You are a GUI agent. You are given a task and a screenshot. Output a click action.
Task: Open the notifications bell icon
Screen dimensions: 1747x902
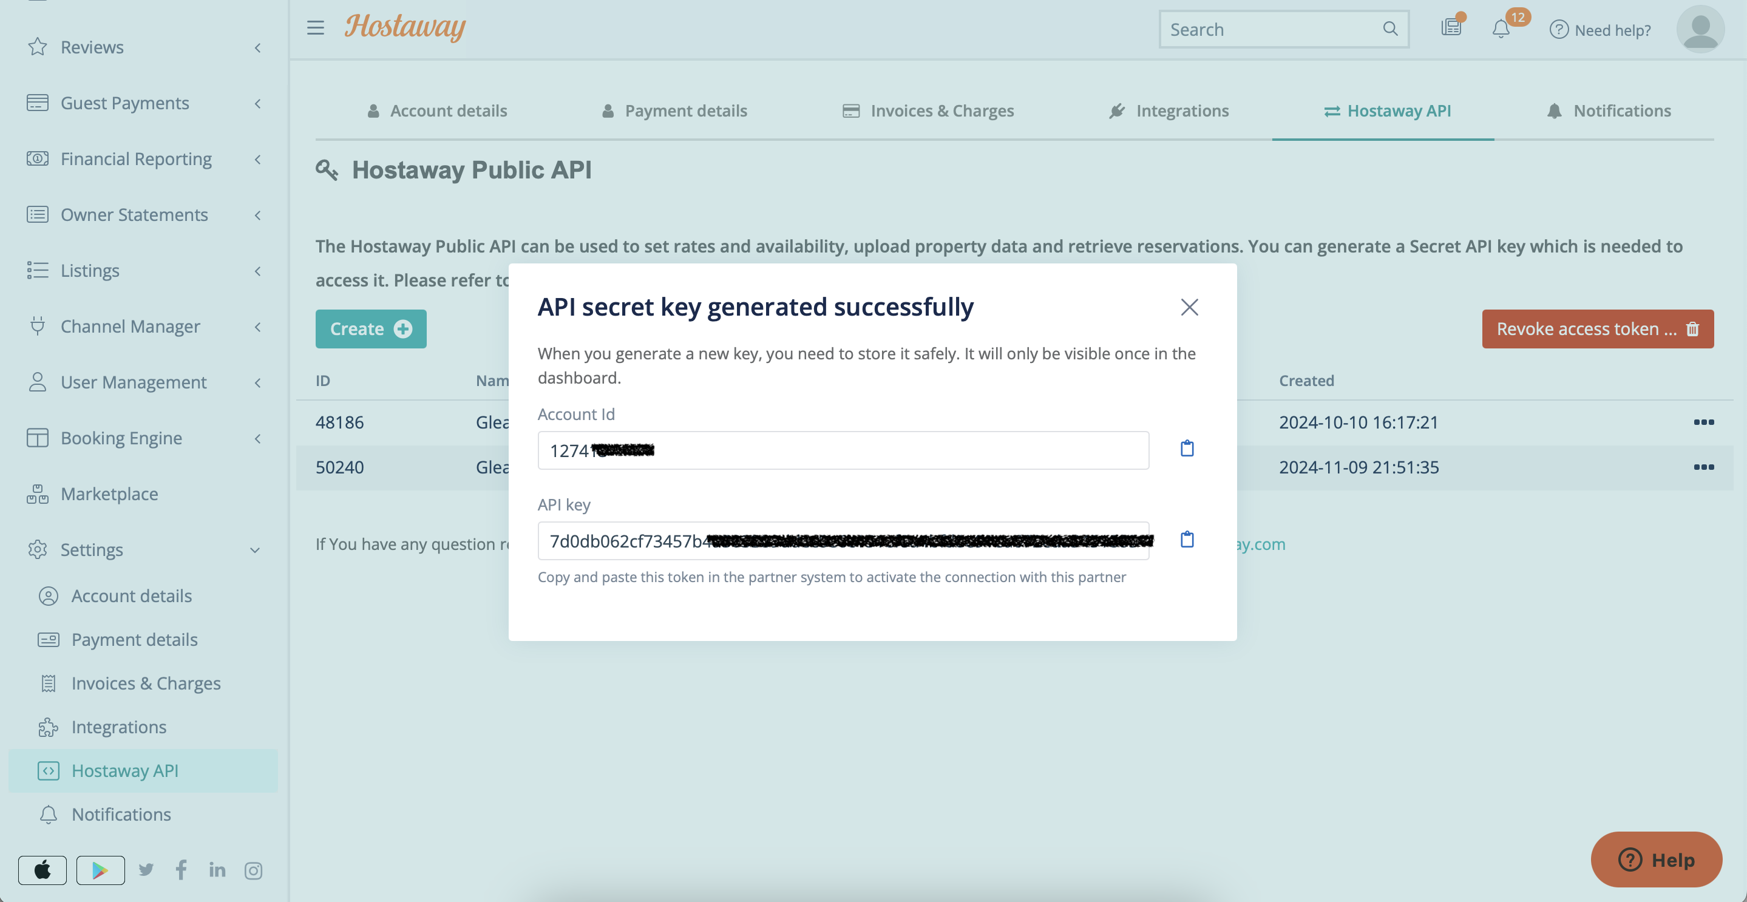pyautogui.click(x=1501, y=29)
